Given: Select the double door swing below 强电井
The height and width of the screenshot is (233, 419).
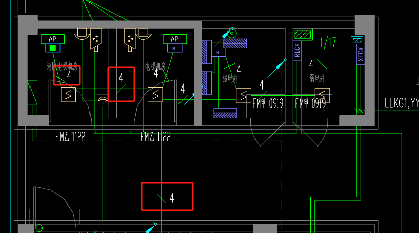Looking at the screenshot, I should coord(267,132).
